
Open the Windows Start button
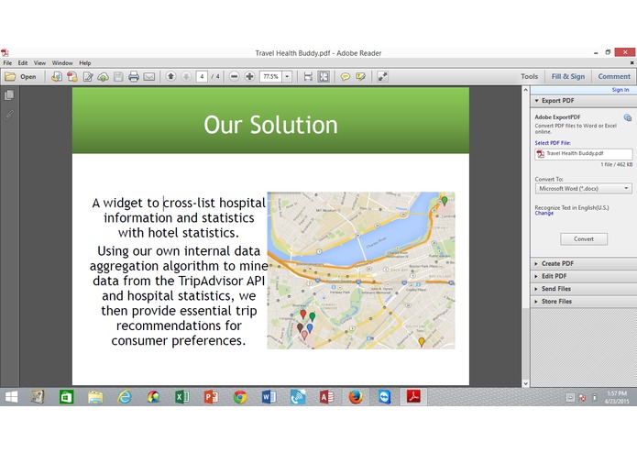(11, 396)
